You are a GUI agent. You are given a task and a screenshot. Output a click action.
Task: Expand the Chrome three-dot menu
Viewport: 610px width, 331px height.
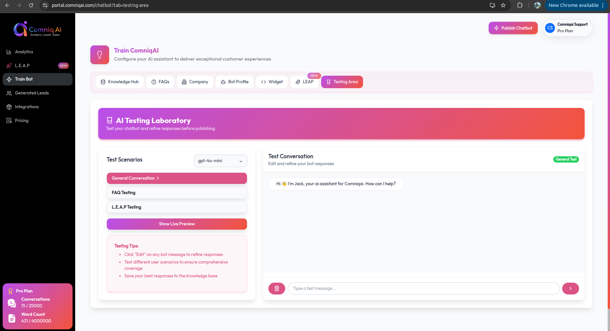(x=603, y=5)
